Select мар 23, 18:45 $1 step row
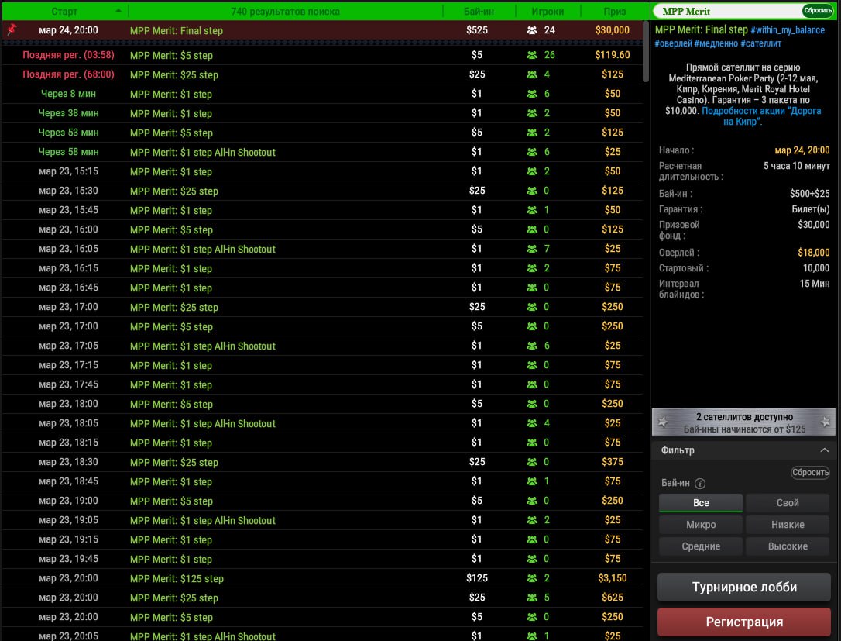Viewport: 841px width, 641px height. pos(322,481)
